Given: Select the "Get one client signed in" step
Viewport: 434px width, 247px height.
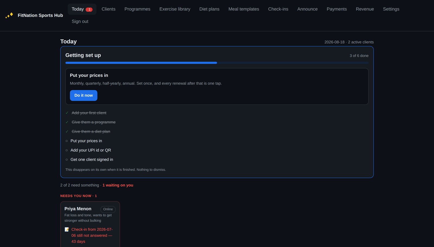Looking at the screenshot, I should pos(92,160).
